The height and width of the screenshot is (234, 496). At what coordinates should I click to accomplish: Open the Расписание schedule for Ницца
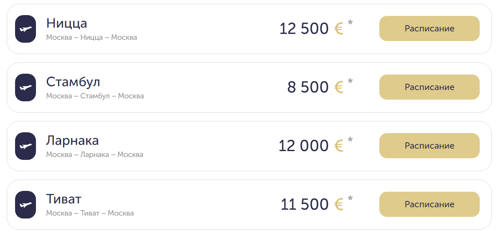(429, 29)
